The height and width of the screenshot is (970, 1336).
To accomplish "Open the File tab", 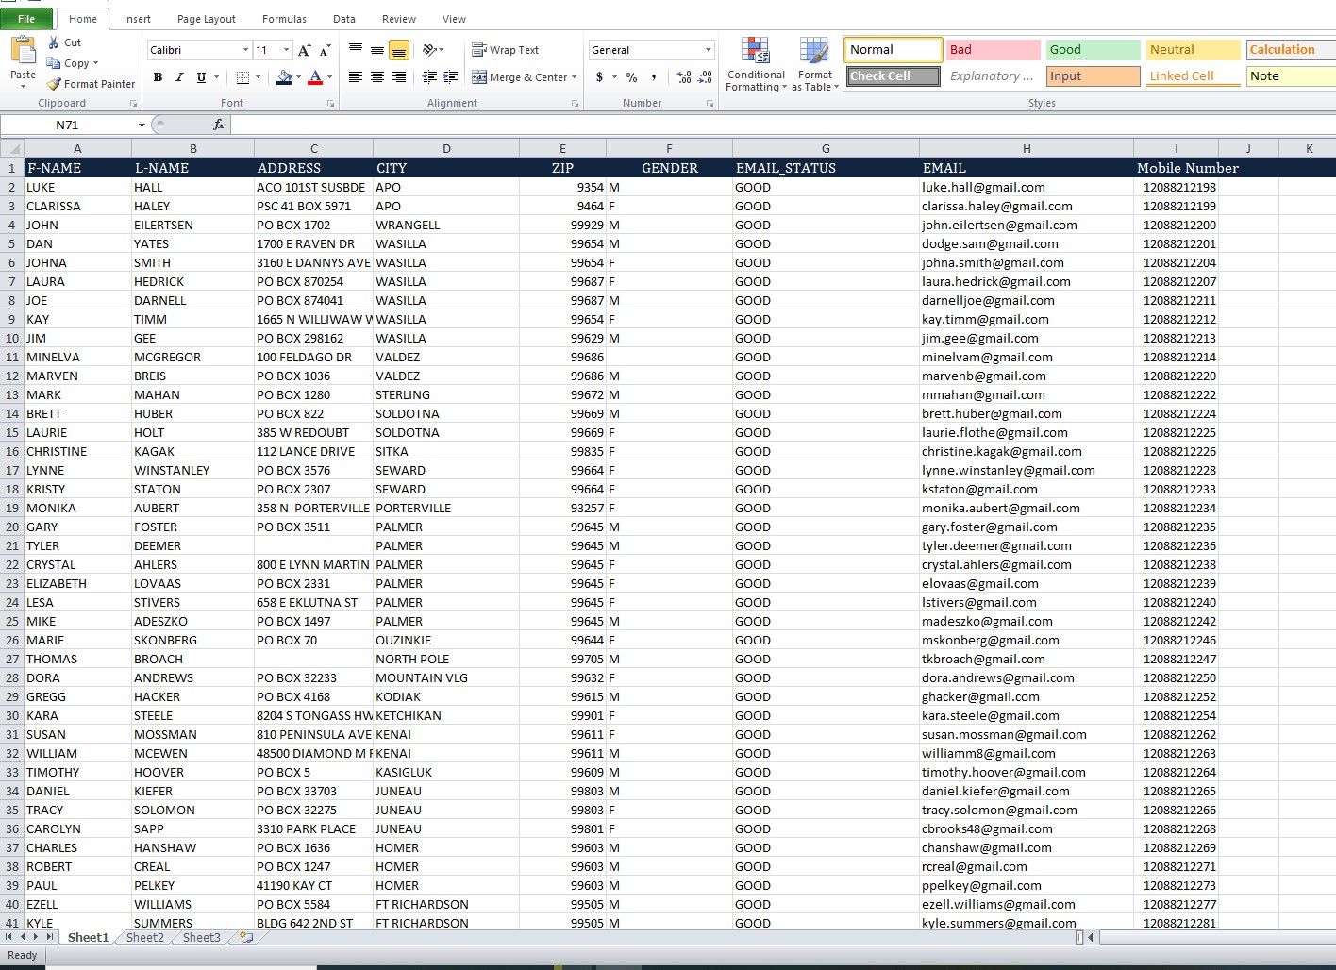I will pos(26,19).
